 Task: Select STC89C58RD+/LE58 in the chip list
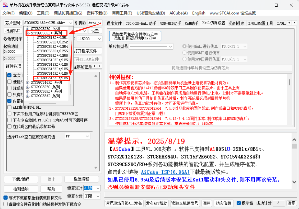click(52, 55)
